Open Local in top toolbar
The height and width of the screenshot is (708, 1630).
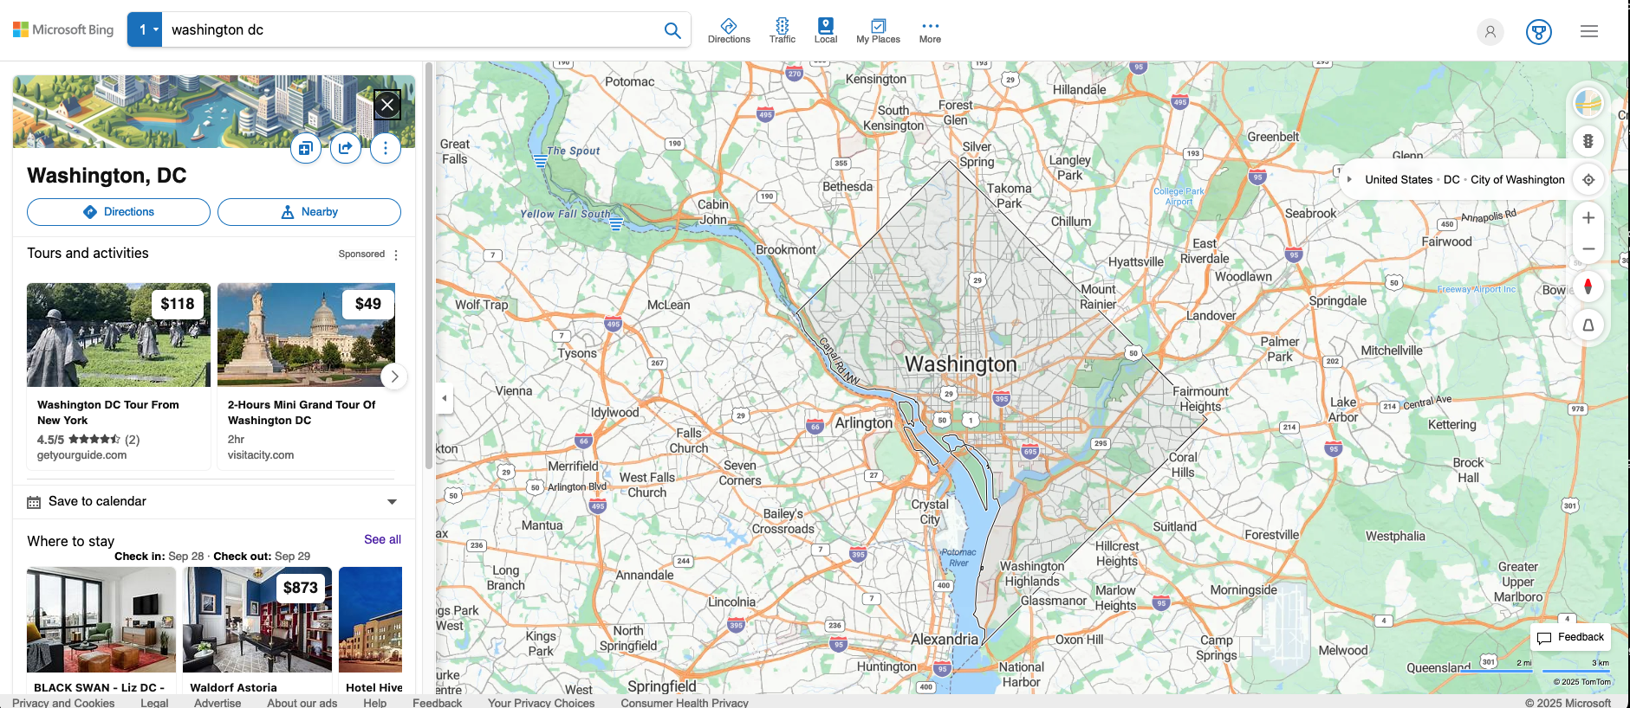click(826, 31)
